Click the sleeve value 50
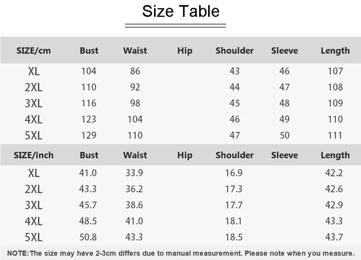Screen dimensions: 361x260 (285, 135)
